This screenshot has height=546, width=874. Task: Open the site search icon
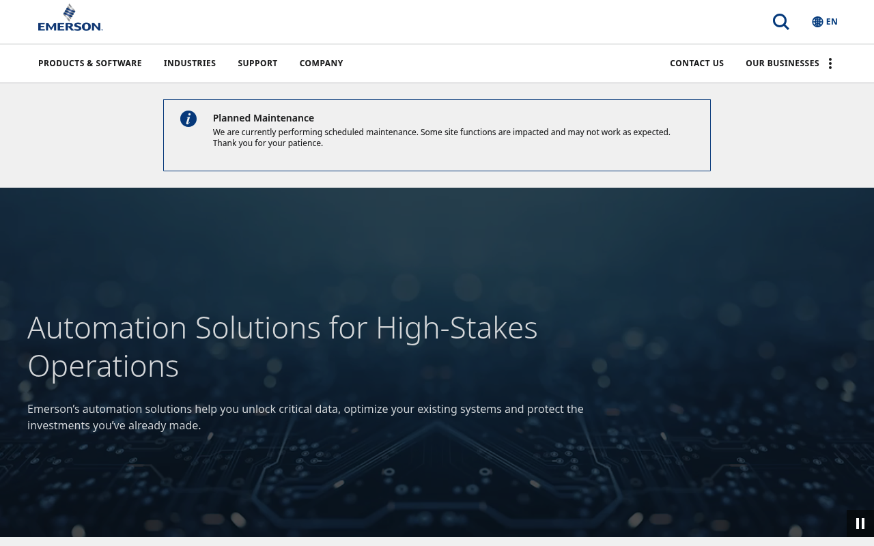780,22
